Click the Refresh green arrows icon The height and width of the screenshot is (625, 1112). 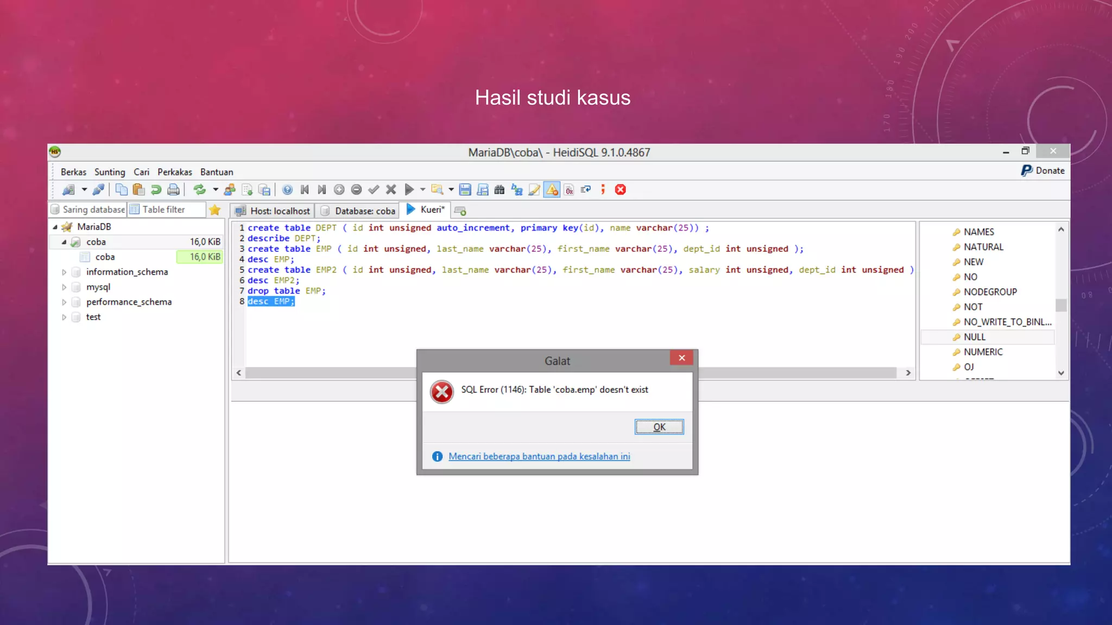[x=199, y=189]
